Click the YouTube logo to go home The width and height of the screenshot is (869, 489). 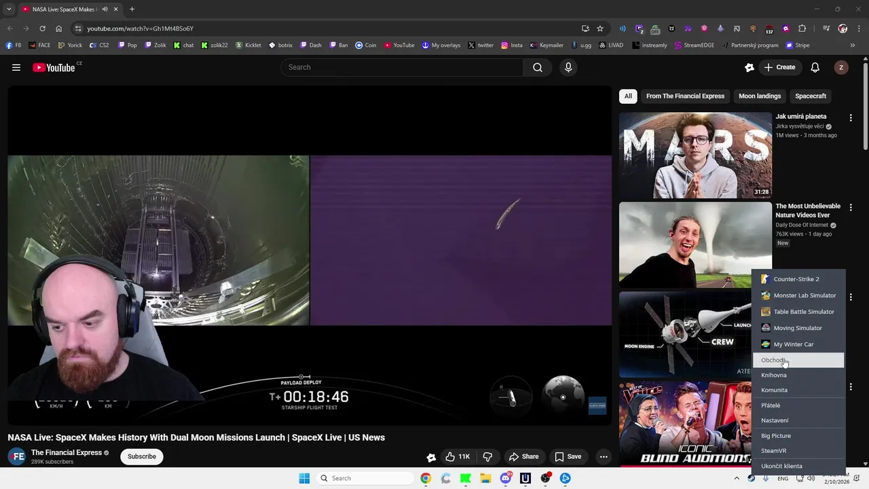54,67
